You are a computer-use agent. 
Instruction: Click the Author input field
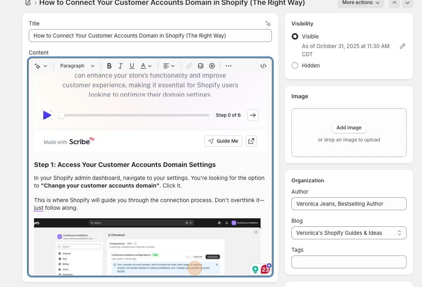349,204
